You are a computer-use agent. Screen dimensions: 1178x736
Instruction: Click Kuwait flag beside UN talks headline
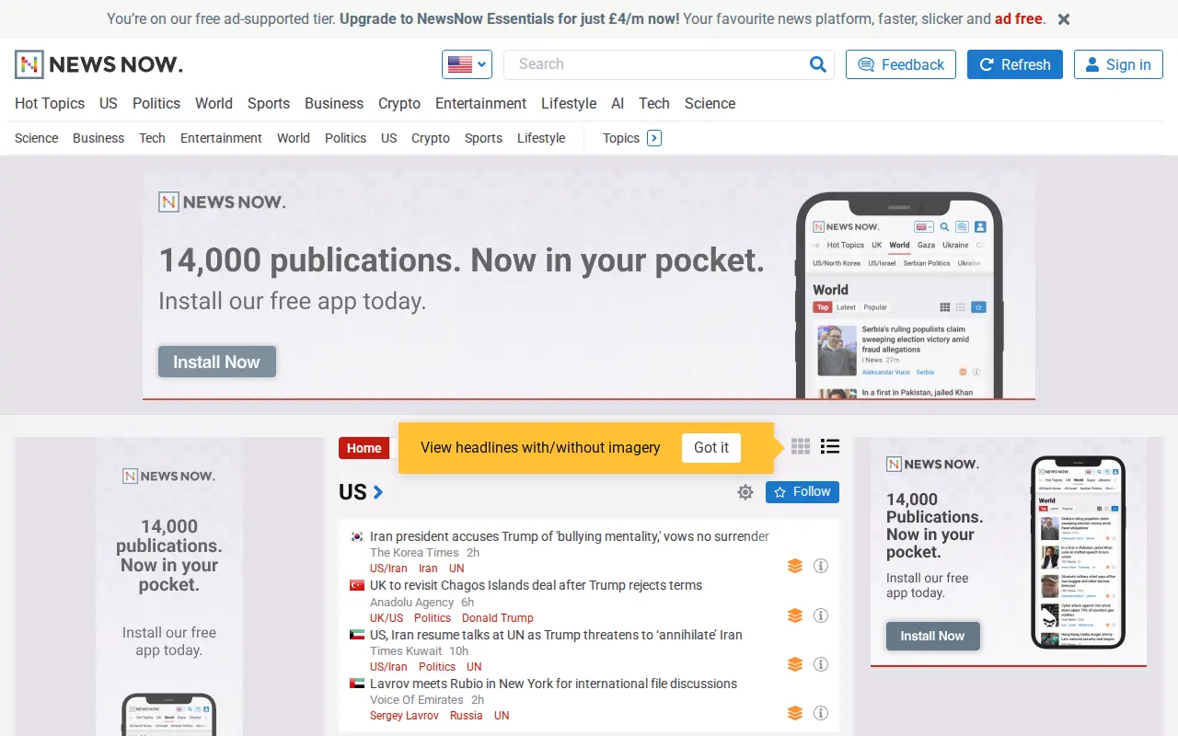point(357,635)
